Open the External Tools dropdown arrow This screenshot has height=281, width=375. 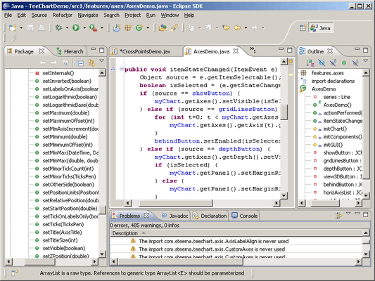(102, 28)
